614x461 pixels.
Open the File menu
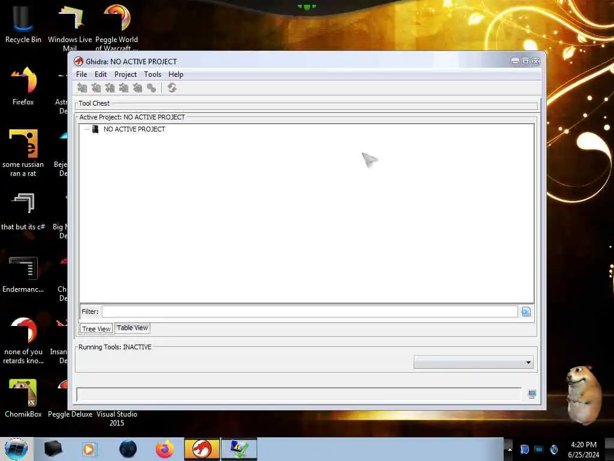[82, 74]
